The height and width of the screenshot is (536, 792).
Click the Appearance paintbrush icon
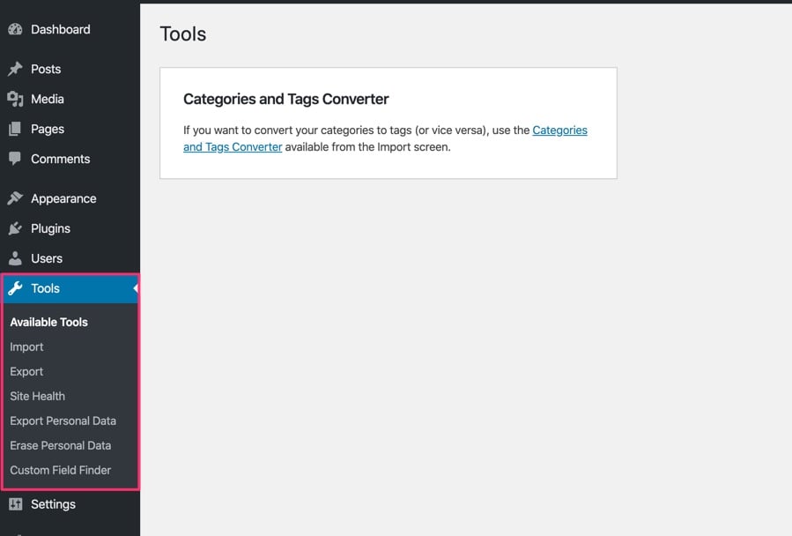click(15, 198)
